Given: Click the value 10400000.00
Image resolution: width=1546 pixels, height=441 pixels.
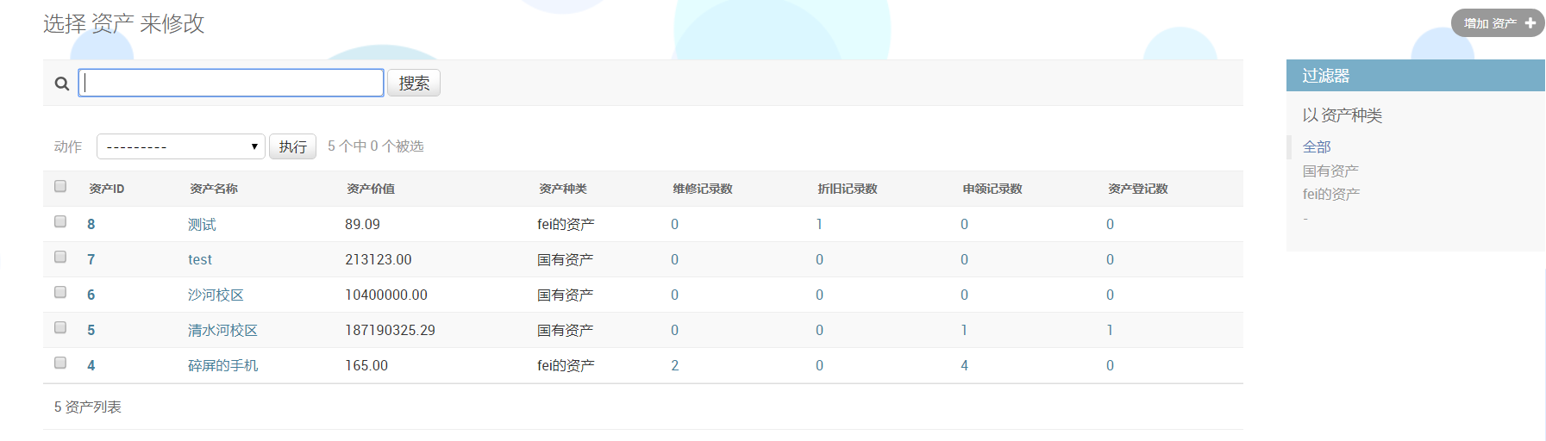Looking at the screenshot, I should 386,295.
